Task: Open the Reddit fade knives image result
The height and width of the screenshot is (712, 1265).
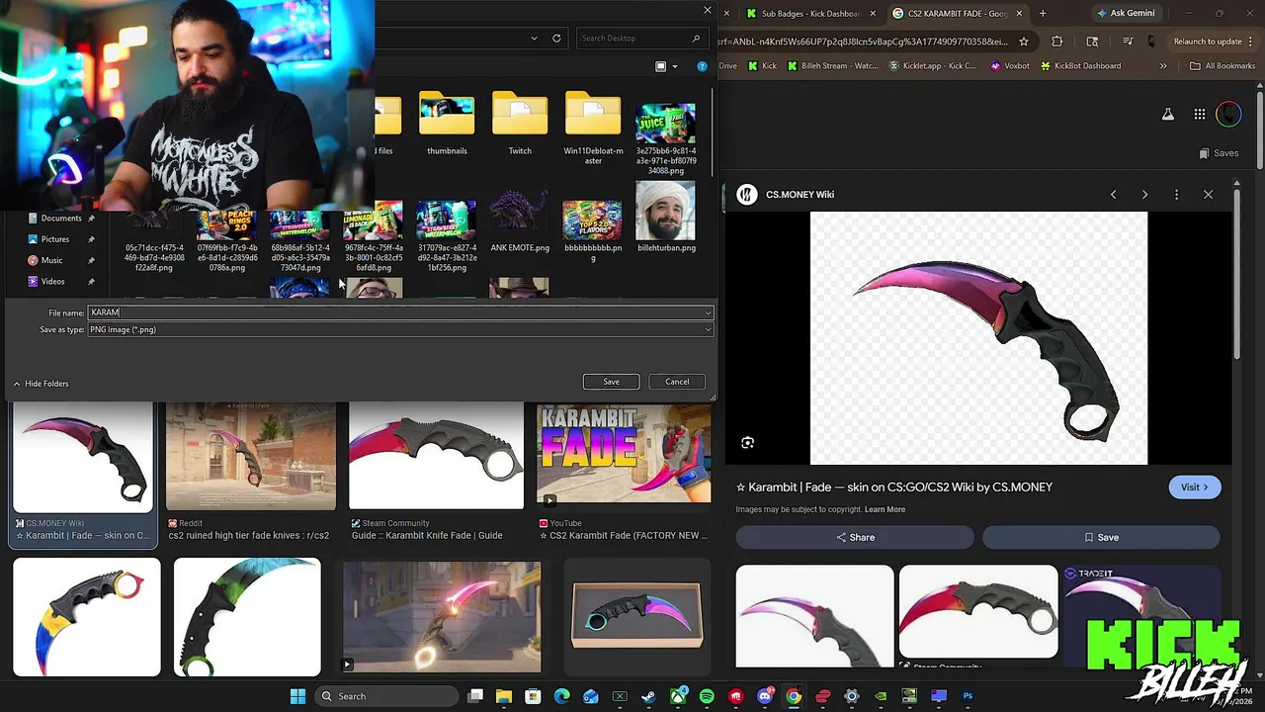Action: 250,473
